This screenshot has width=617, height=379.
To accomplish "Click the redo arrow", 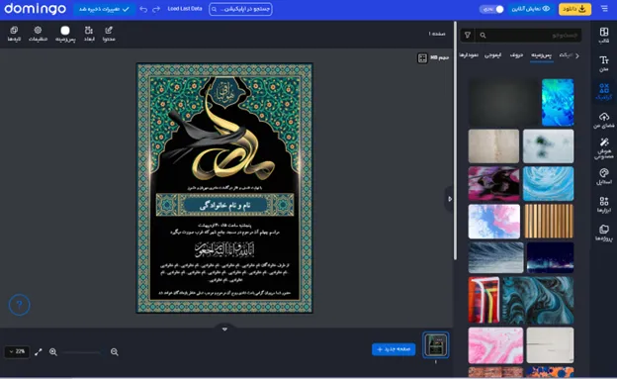I will tap(156, 9).
